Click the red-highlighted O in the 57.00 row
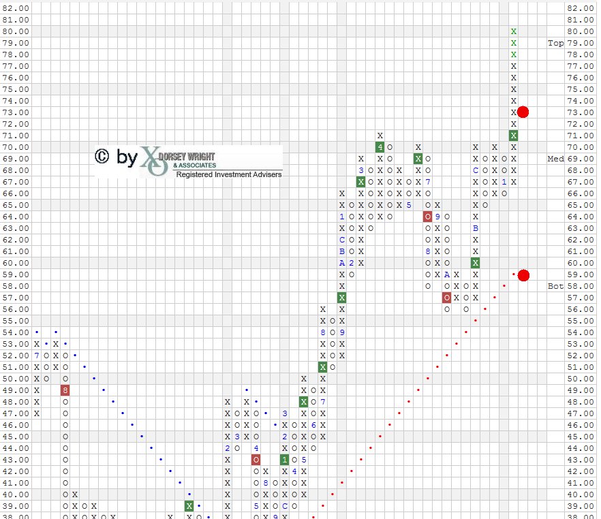The height and width of the screenshot is (519, 601). pyautogui.click(x=446, y=298)
